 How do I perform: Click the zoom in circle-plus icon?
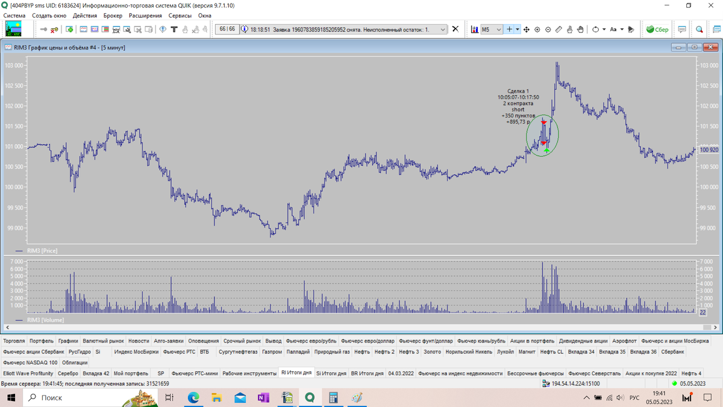pyautogui.click(x=537, y=29)
